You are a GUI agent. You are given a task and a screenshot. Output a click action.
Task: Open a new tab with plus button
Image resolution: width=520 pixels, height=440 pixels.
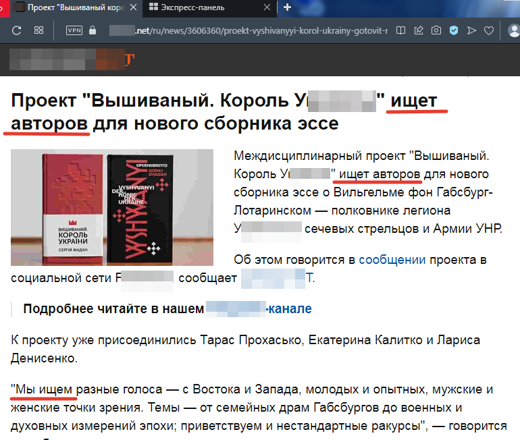(287, 7)
